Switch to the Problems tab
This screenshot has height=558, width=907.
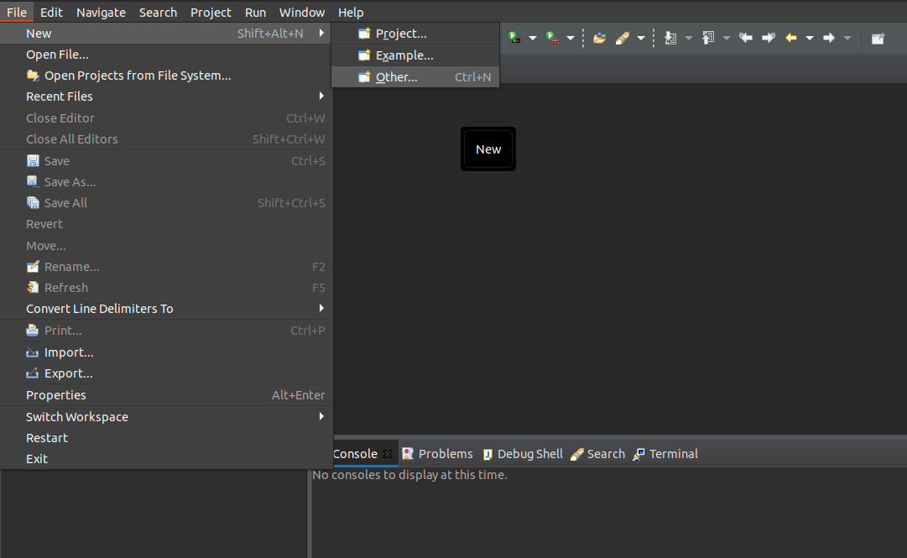pyautogui.click(x=445, y=453)
